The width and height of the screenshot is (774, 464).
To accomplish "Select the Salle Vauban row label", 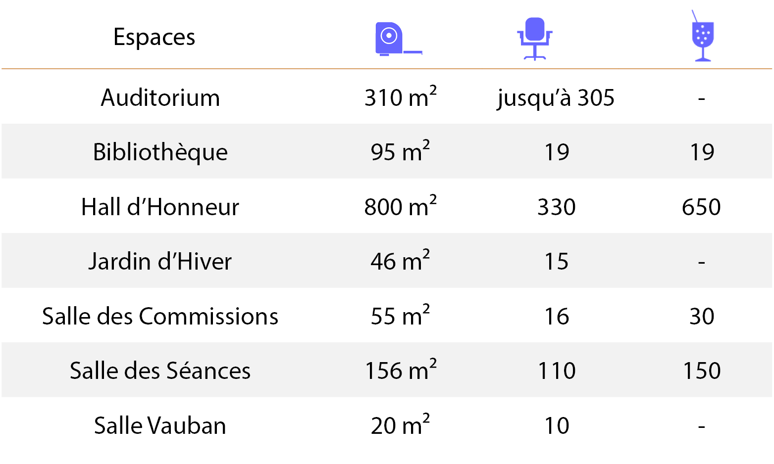I will tap(160, 425).
